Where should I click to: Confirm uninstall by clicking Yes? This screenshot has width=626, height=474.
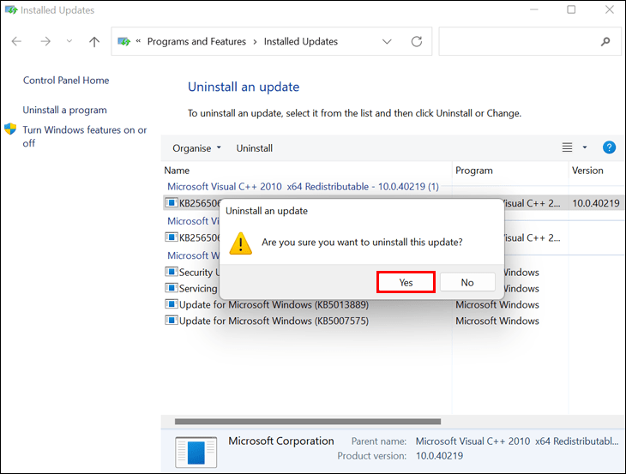coord(406,283)
